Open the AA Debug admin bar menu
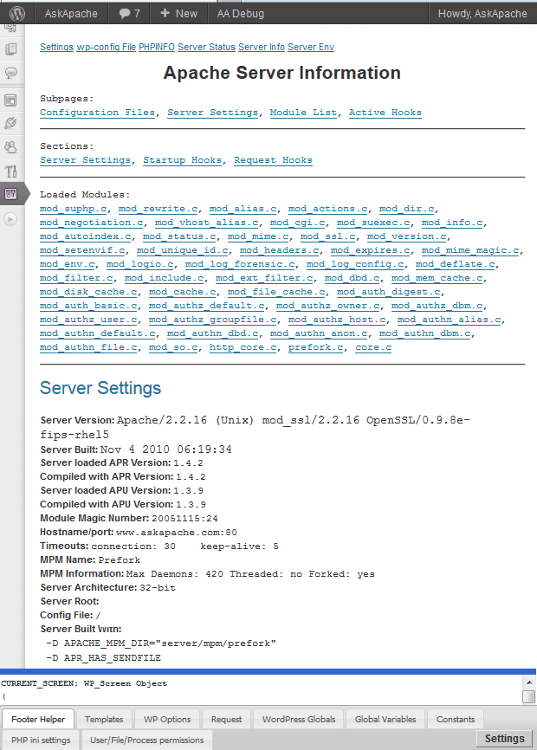Screen dimensions: 537x750 click(x=240, y=13)
